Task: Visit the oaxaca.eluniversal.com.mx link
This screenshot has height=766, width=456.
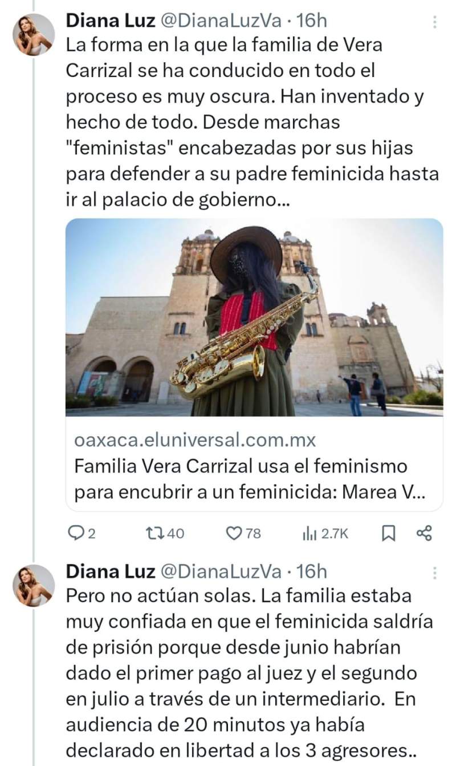Action: click(195, 441)
